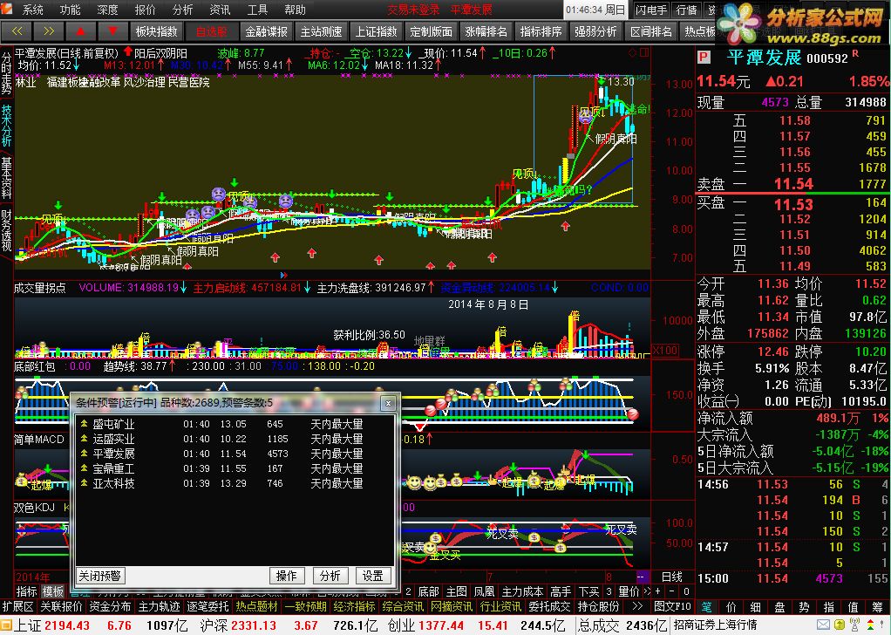Viewport: 891px width, 635px height.
Task: Click the yellow double-right arrow toolbar icon
Action: click(x=49, y=31)
